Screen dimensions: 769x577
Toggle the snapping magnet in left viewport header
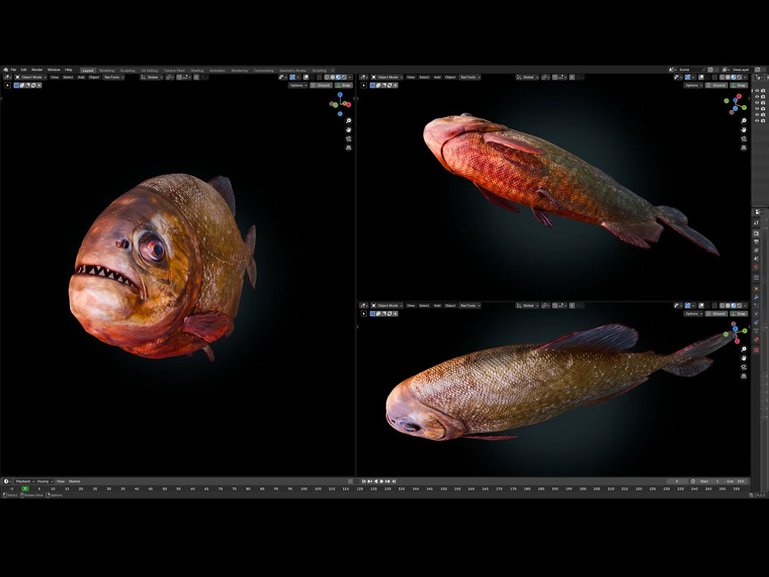click(179, 77)
